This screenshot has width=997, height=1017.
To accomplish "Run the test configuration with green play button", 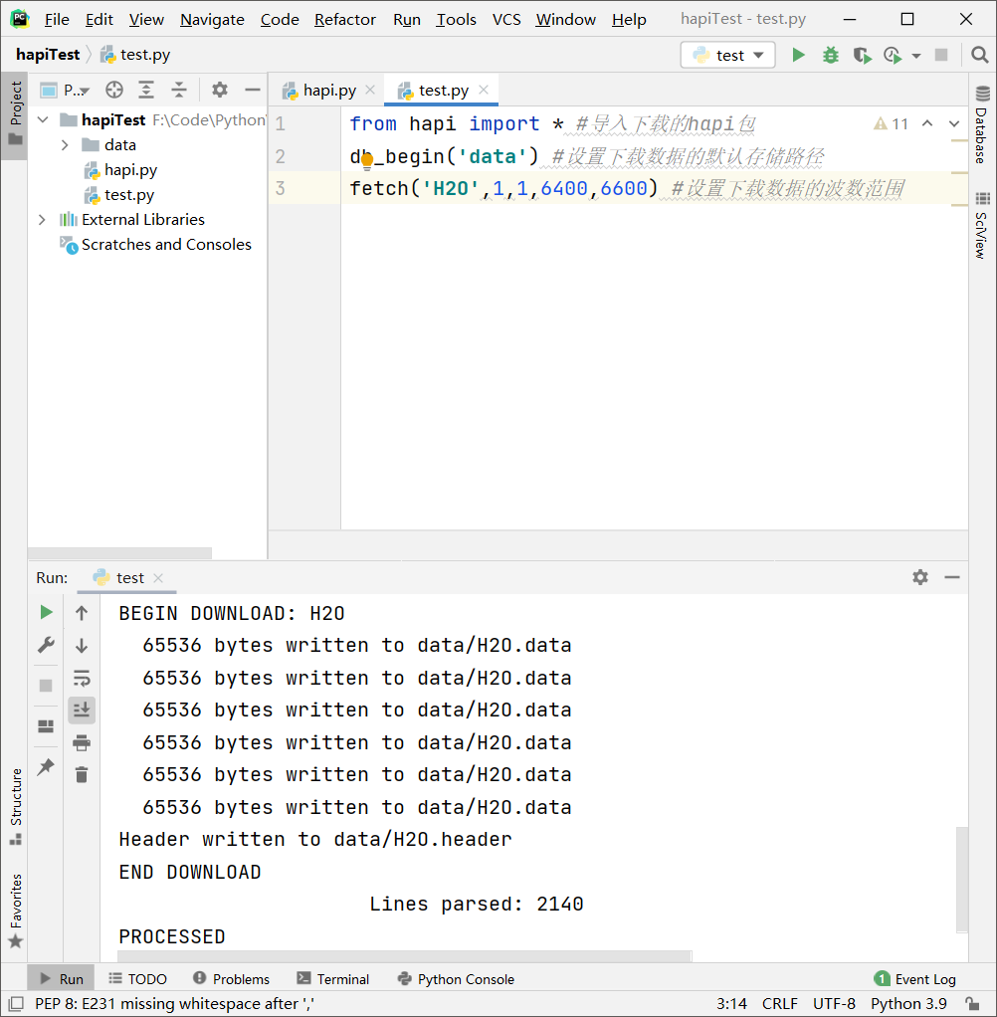I will 799,55.
